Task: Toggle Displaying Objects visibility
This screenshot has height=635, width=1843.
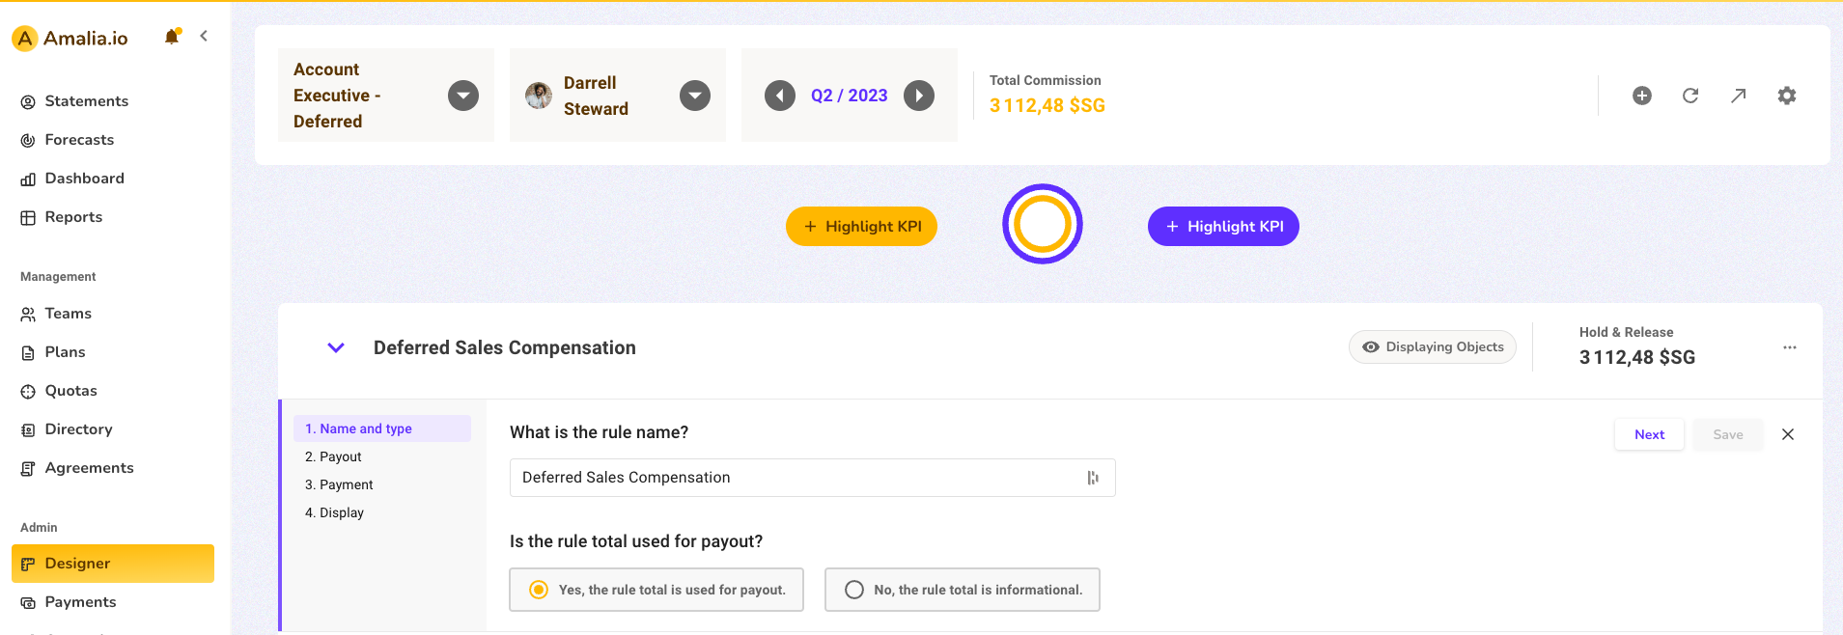Action: click(x=1433, y=347)
